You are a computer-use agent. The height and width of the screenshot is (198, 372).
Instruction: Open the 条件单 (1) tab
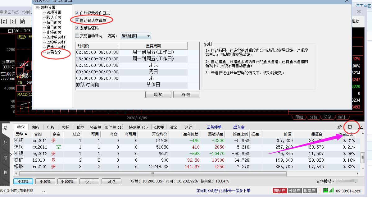point(114,127)
